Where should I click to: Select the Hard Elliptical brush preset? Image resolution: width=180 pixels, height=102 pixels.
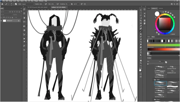(x=160, y=92)
